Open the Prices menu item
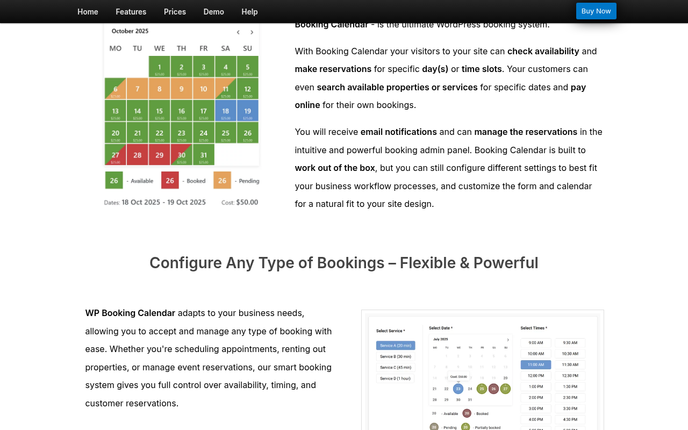This screenshot has width=688, height=430. (175, 12)
